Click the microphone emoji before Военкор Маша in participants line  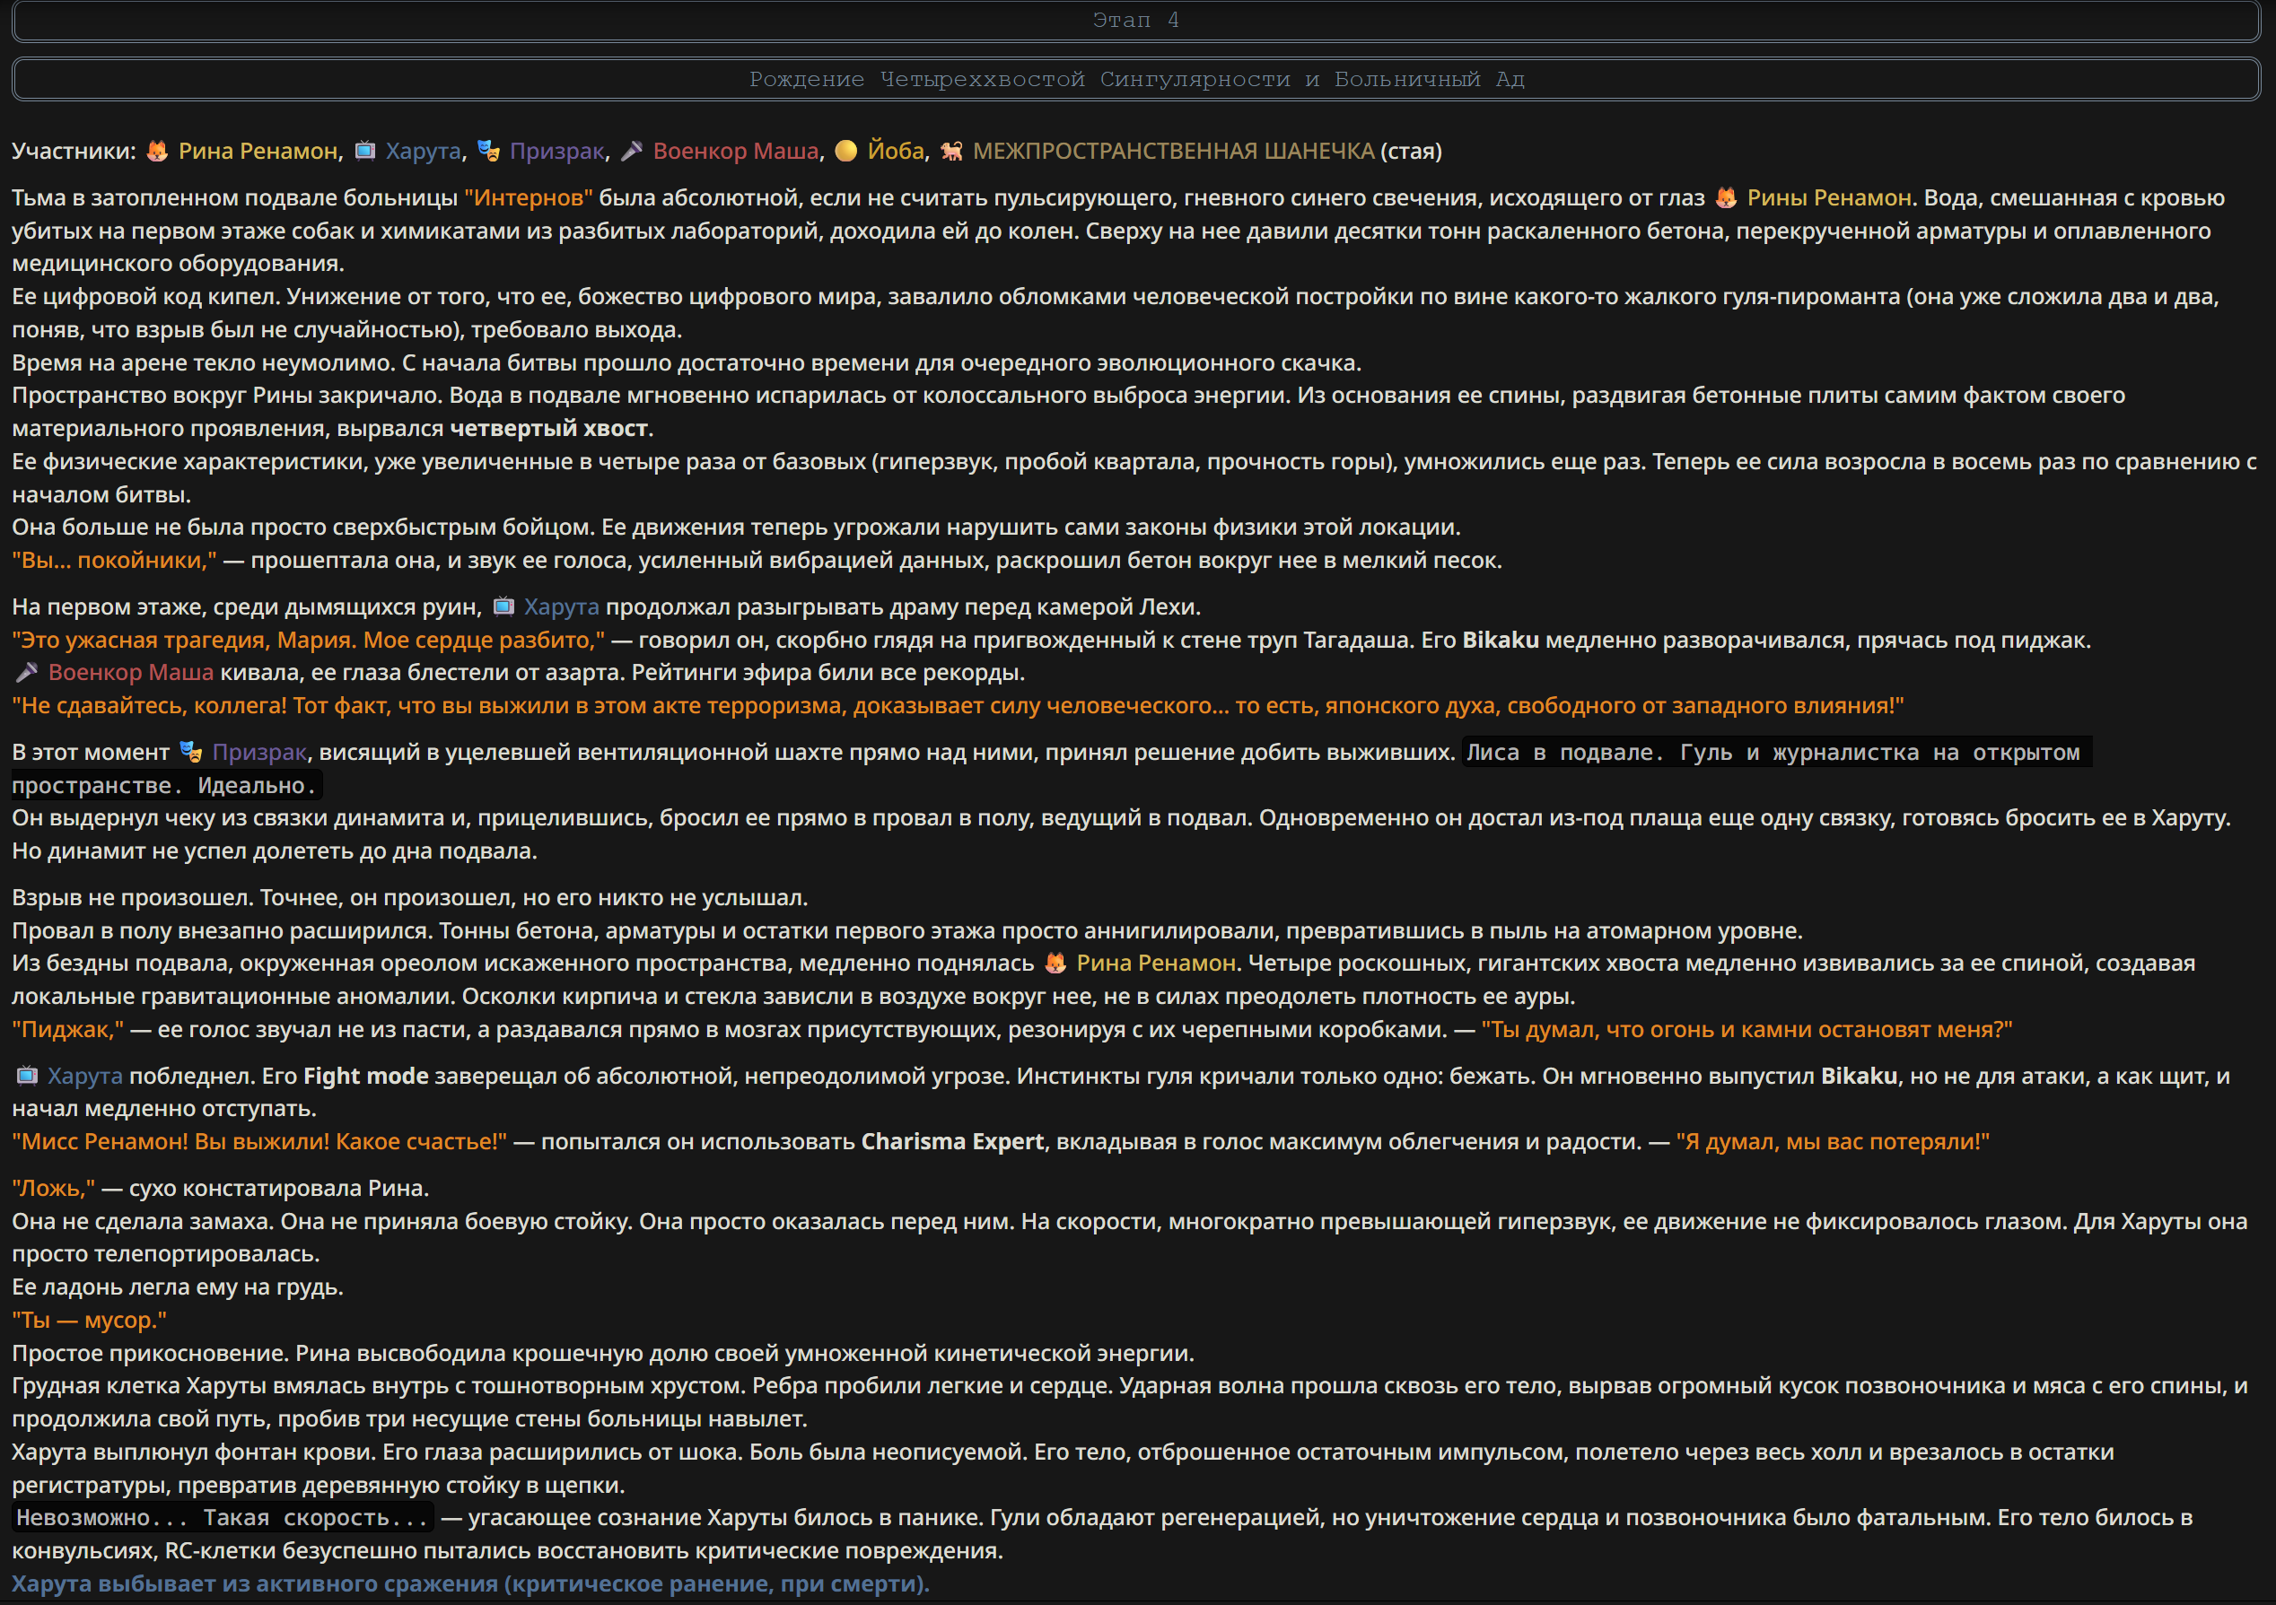point(633,151)
